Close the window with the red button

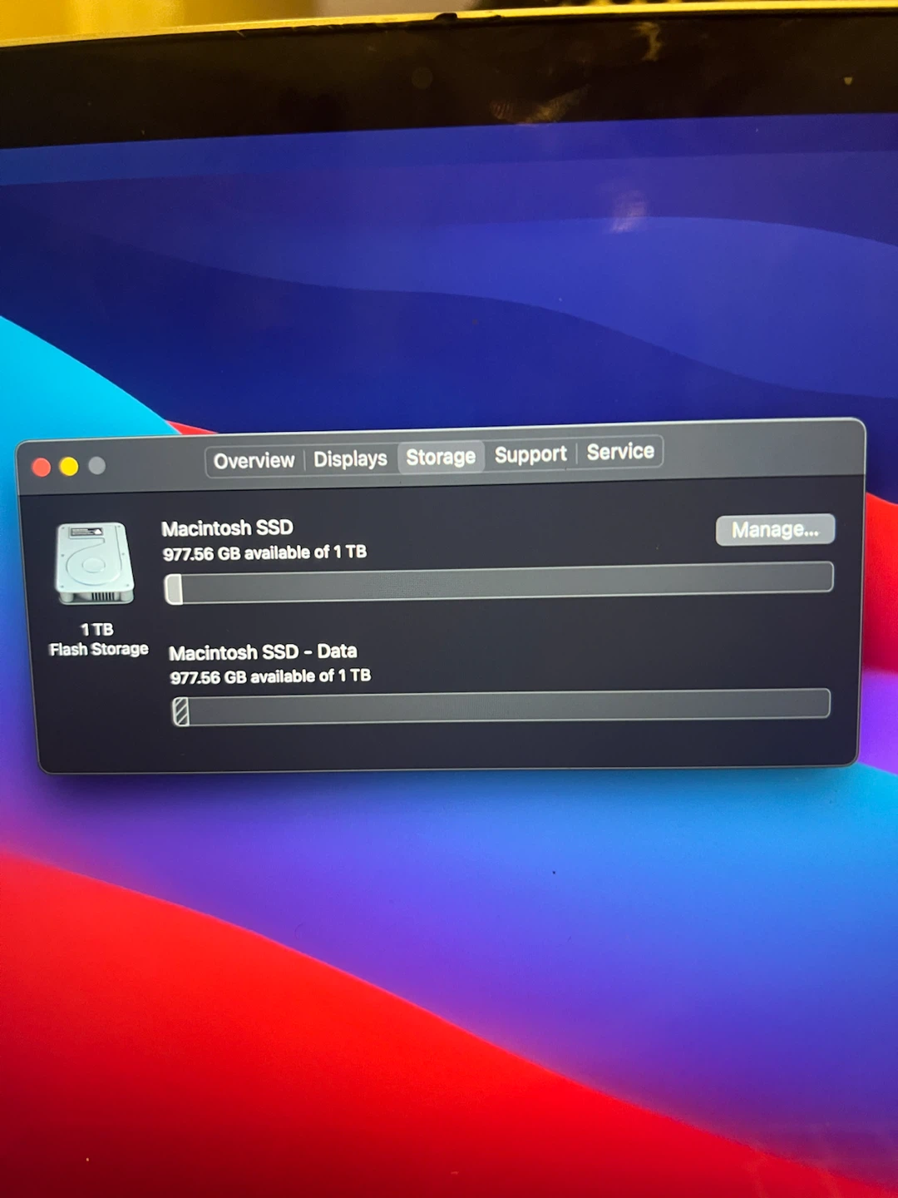coord(42,467)
